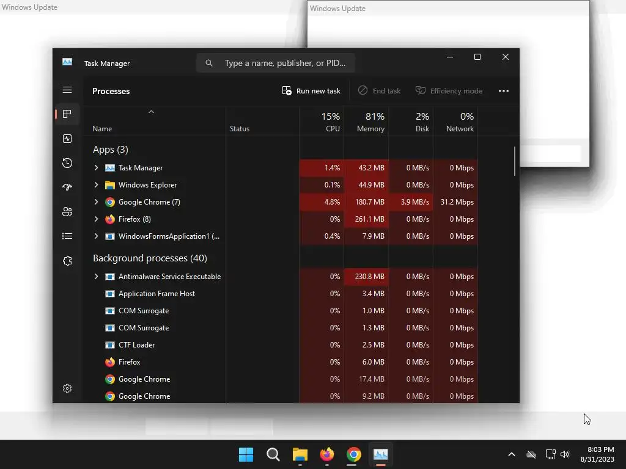Open Windows Start menu on taskbar

(246, 454)
